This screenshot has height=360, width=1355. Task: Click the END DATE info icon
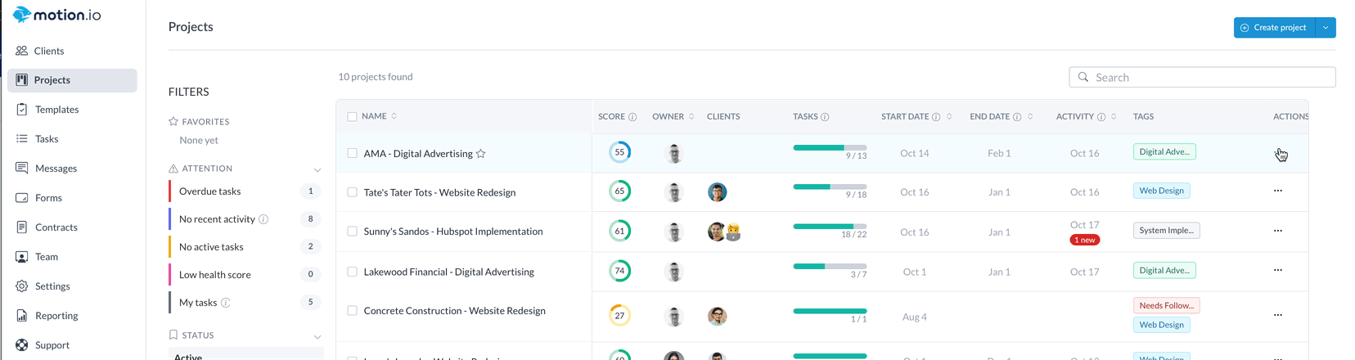click(x=1017, y=117)
